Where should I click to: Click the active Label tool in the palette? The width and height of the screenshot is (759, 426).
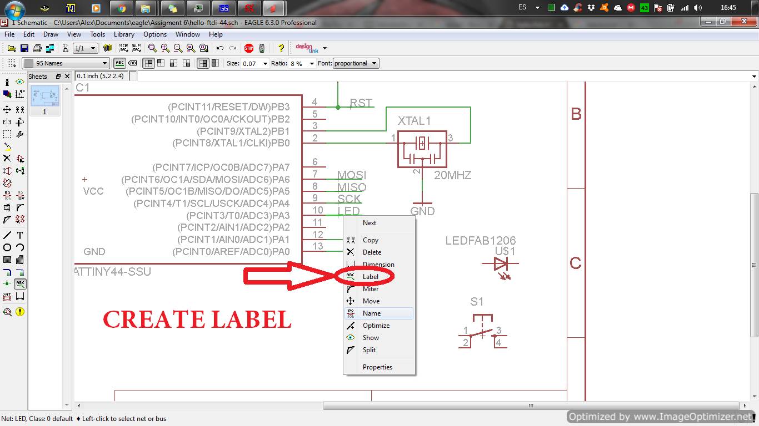point(20,284)
